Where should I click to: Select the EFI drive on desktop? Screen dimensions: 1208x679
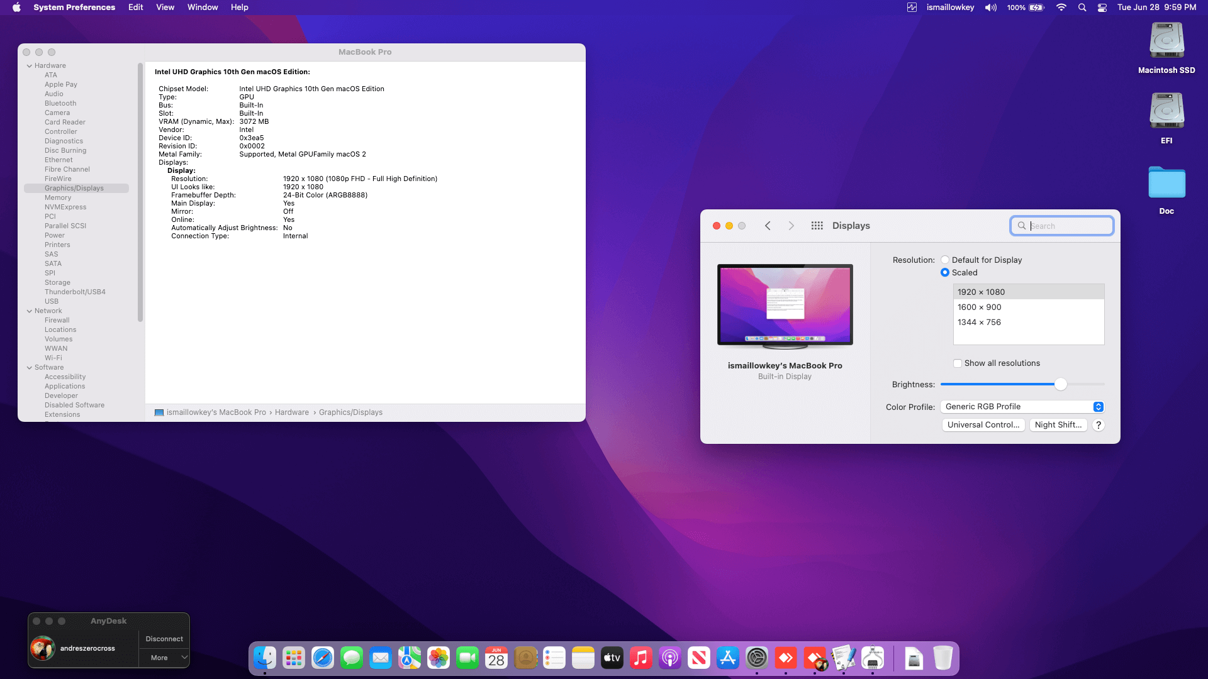1166,118
